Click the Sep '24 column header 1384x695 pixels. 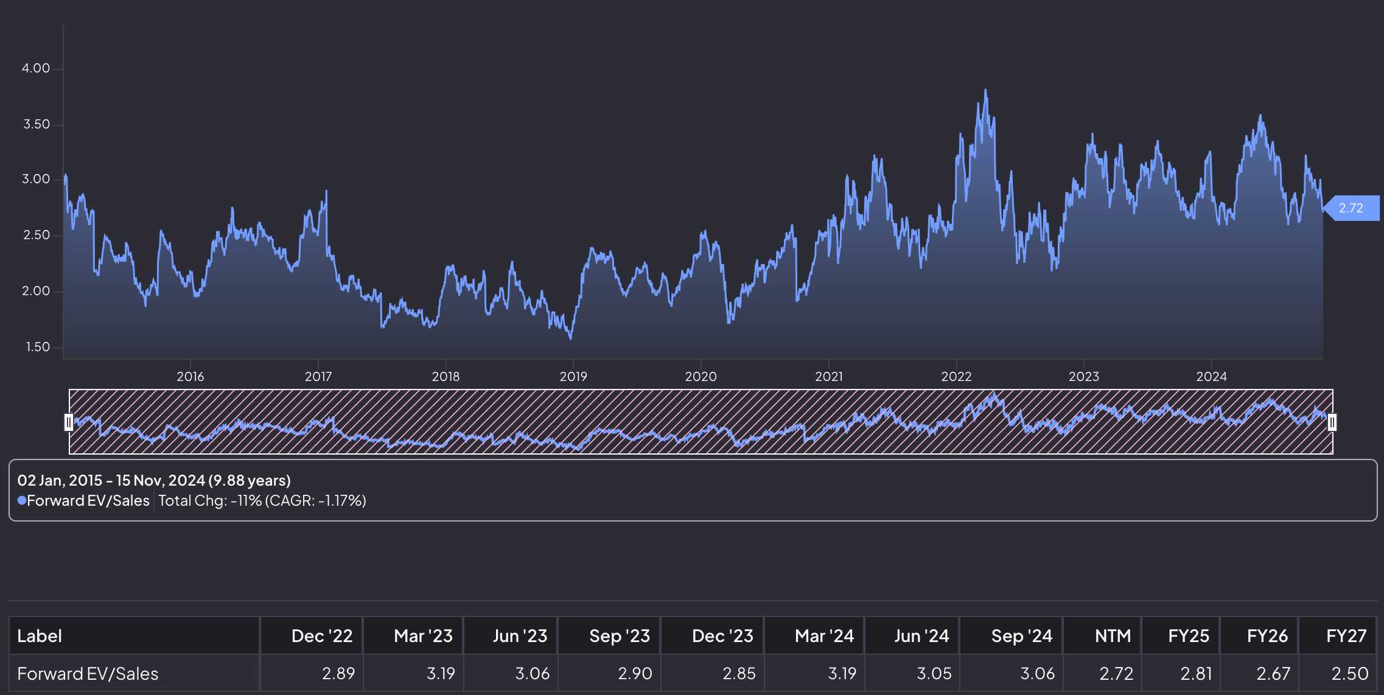click(x=1021, y=636)
